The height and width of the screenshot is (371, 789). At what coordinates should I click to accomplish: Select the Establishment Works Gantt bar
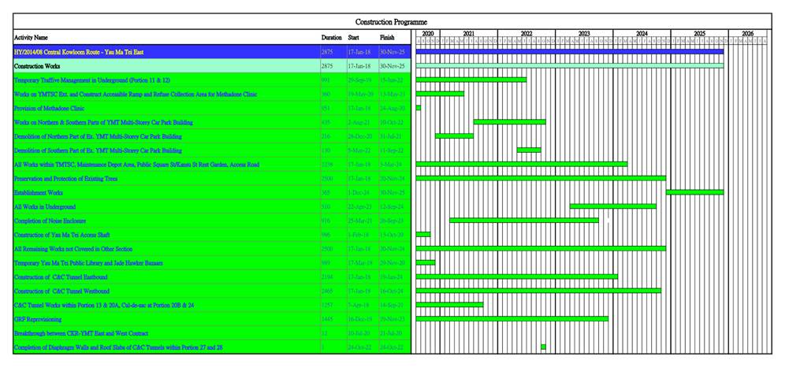click(694, 192)
